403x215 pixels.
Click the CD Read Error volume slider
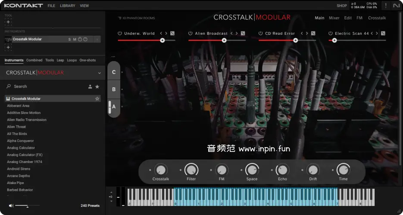[287, 40]
